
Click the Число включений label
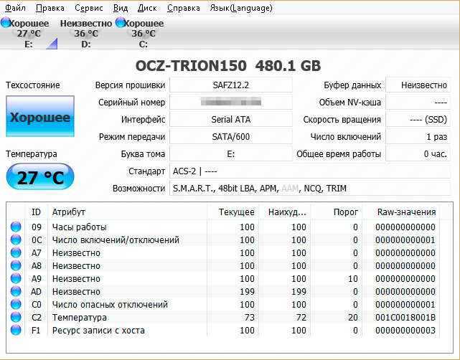click(x=346, y=136)
